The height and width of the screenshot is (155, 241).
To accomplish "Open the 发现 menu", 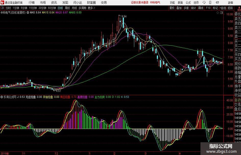I will [x=65, y=3].
